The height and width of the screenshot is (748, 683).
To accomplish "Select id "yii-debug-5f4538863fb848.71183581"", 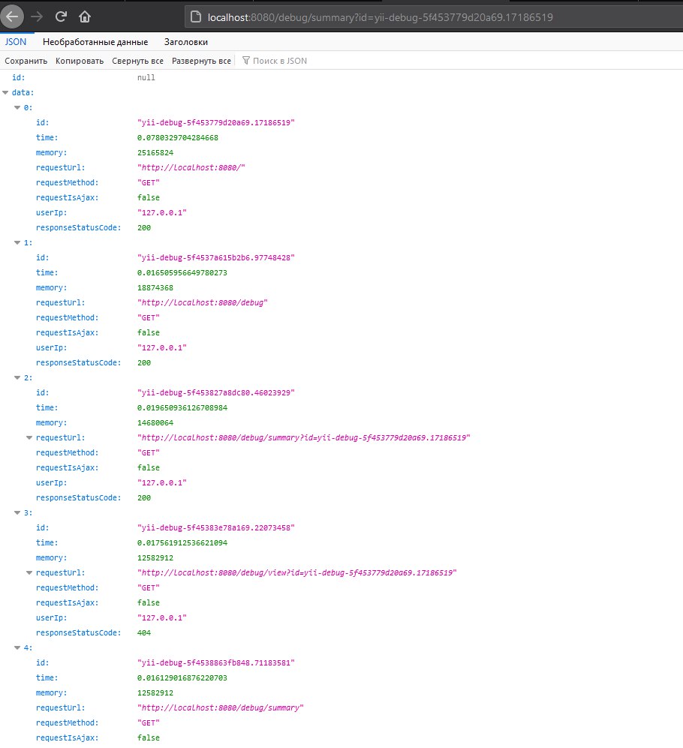I will pyautogui.click(x=215, y=662).
